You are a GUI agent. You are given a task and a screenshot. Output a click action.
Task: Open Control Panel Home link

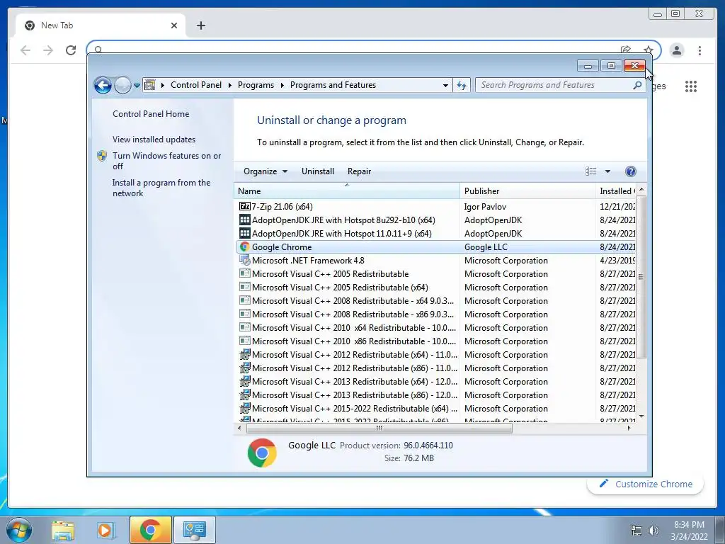coord(151,114)
